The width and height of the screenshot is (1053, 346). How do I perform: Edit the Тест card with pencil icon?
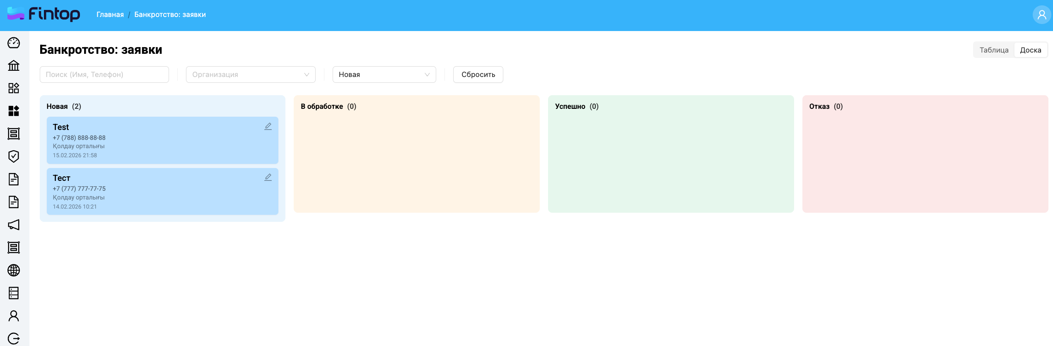(x=268, y=178)
